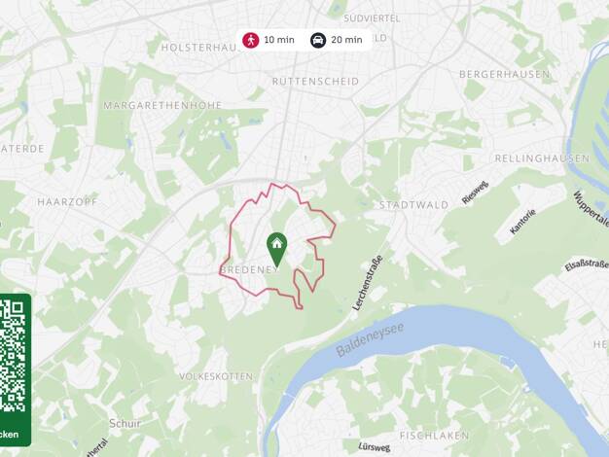Screen dimensions: 609x457
Task: Click the Schuir place label
Action: pos(125,423)
